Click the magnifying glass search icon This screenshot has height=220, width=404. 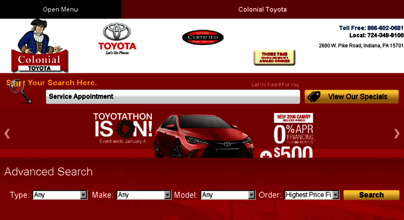click(x=20, y=91)
